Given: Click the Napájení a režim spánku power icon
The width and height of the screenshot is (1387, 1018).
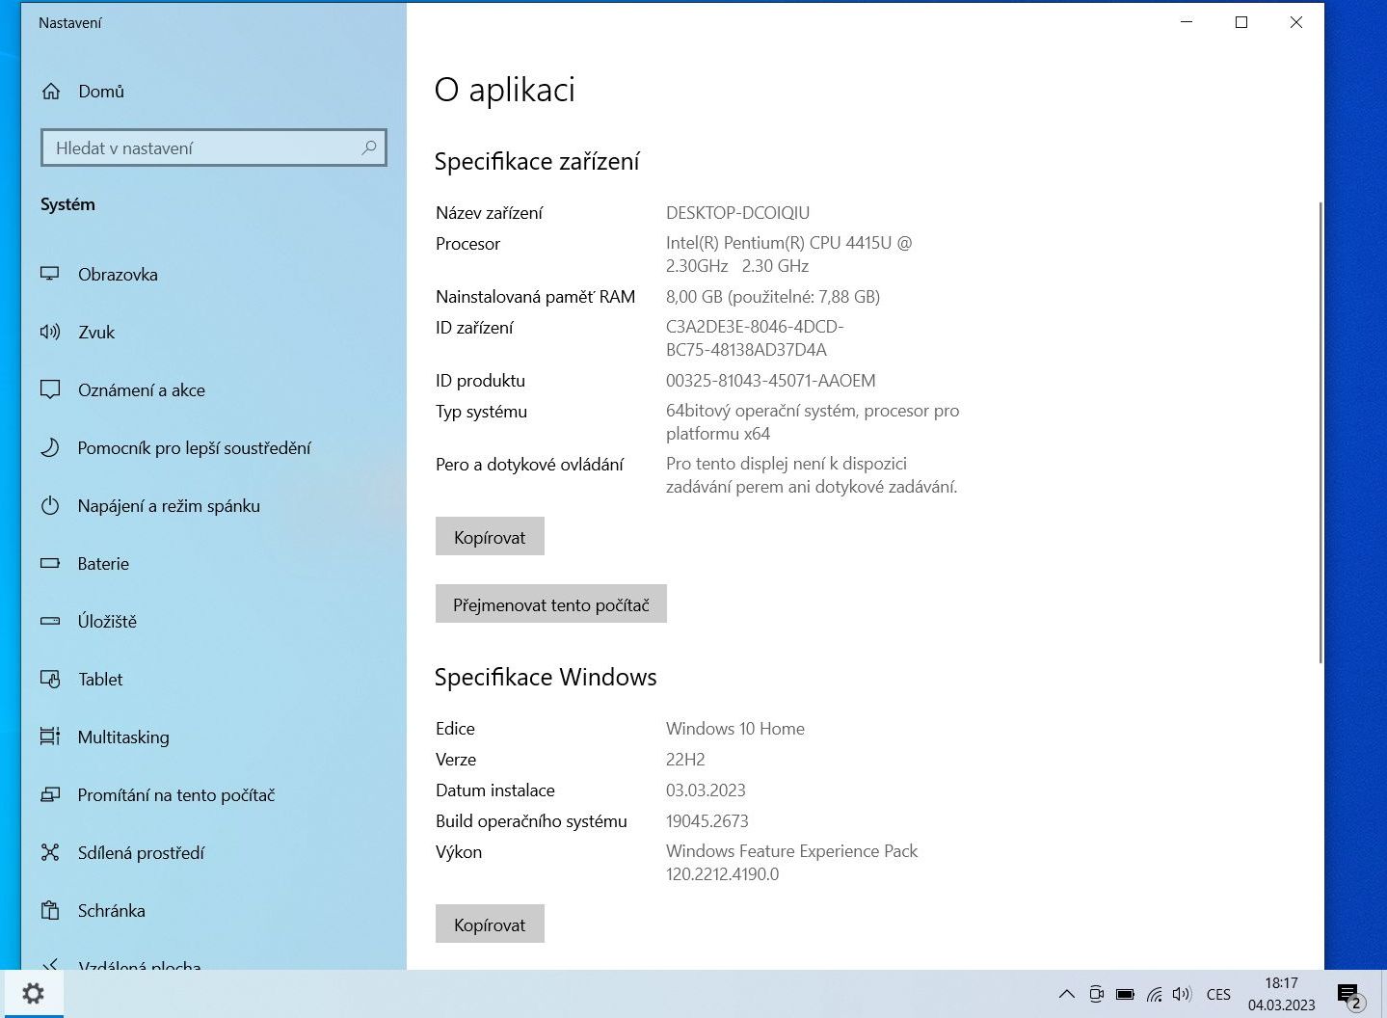Looking at the screenshot, I should [50, 505].
